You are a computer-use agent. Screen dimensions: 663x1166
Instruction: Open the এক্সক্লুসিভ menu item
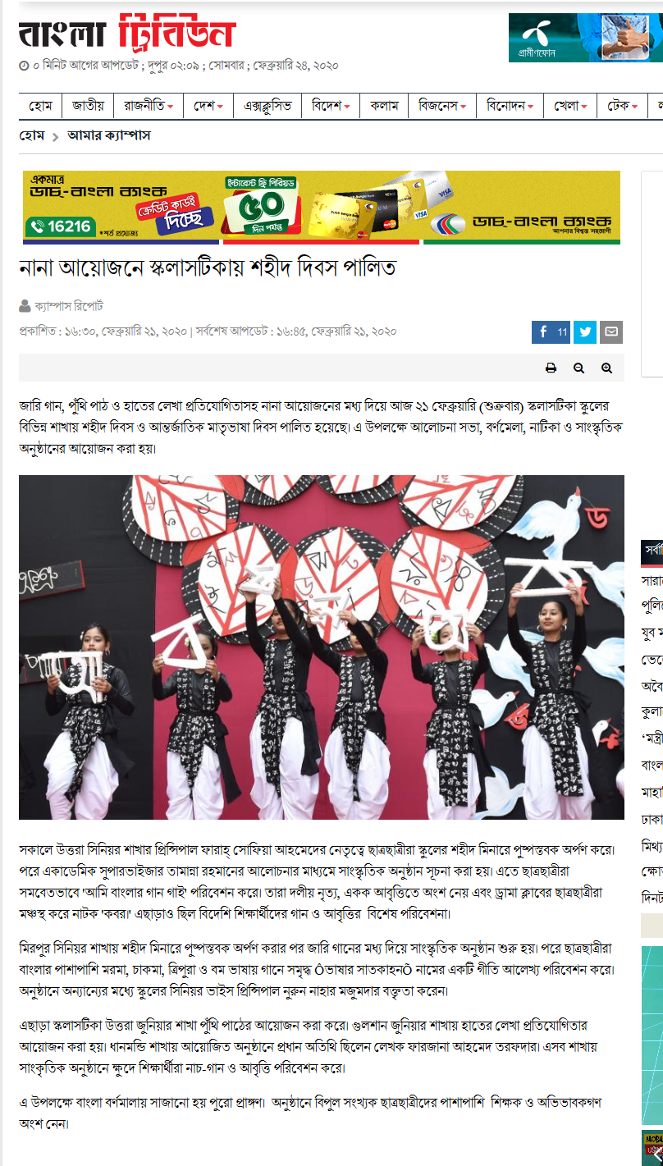pos(267,106)
